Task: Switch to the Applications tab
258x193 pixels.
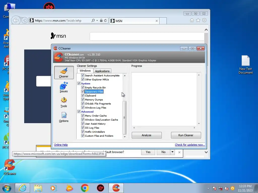Action: [x=102, y=71]
